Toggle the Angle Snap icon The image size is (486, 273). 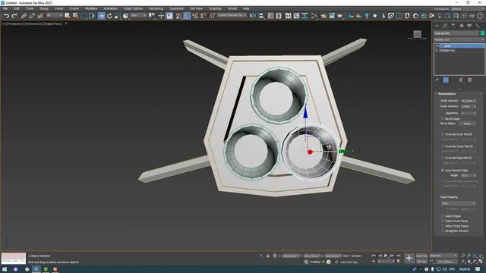tap(187, 16)
